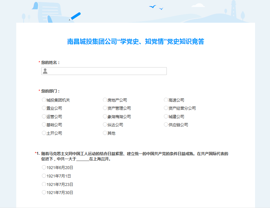Choose the 其他 department option
The image size is (270, 208).
point(104,133)
